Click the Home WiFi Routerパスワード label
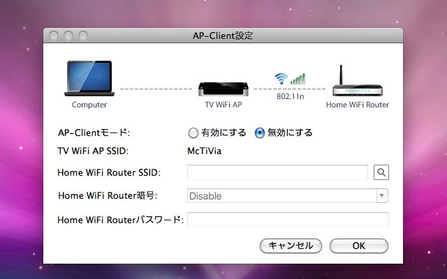Viewport: 447px width, 279px height. [120, 220]
